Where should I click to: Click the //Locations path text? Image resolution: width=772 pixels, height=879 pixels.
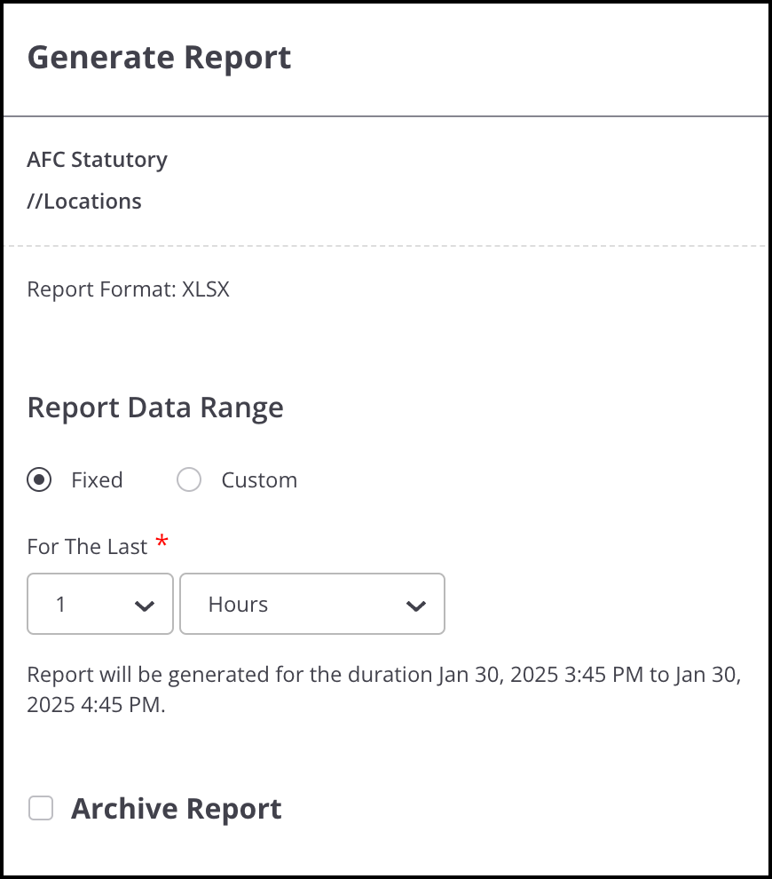84,202
